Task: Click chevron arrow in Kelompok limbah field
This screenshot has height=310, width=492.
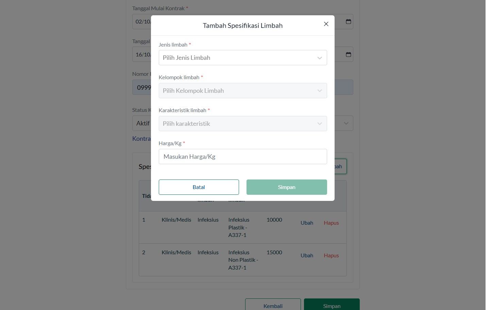Action: (x=320, y=91)
